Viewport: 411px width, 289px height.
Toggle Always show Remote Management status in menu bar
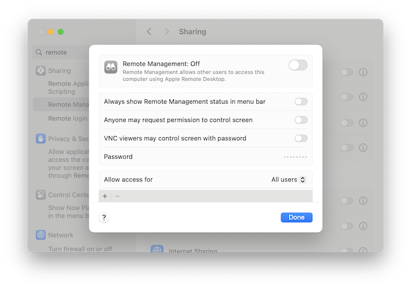[301, 101]
